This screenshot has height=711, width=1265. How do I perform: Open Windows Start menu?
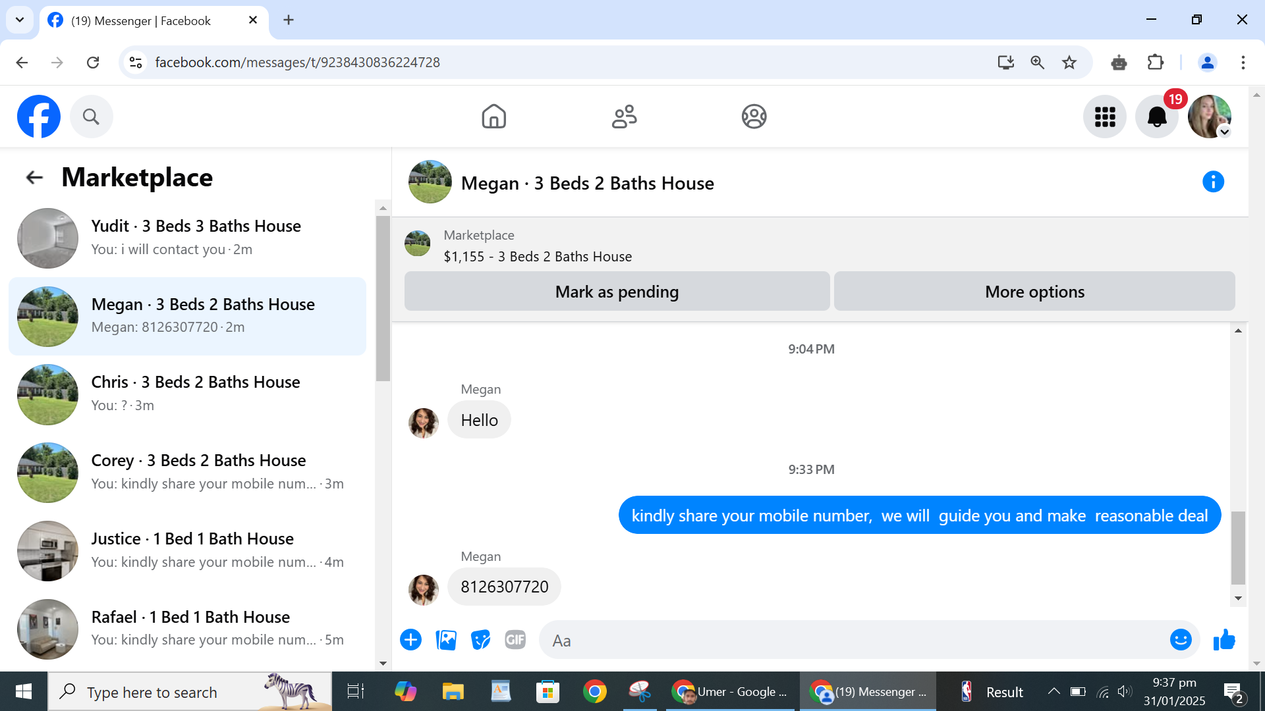pyautogui.click(x=24, y=691)
